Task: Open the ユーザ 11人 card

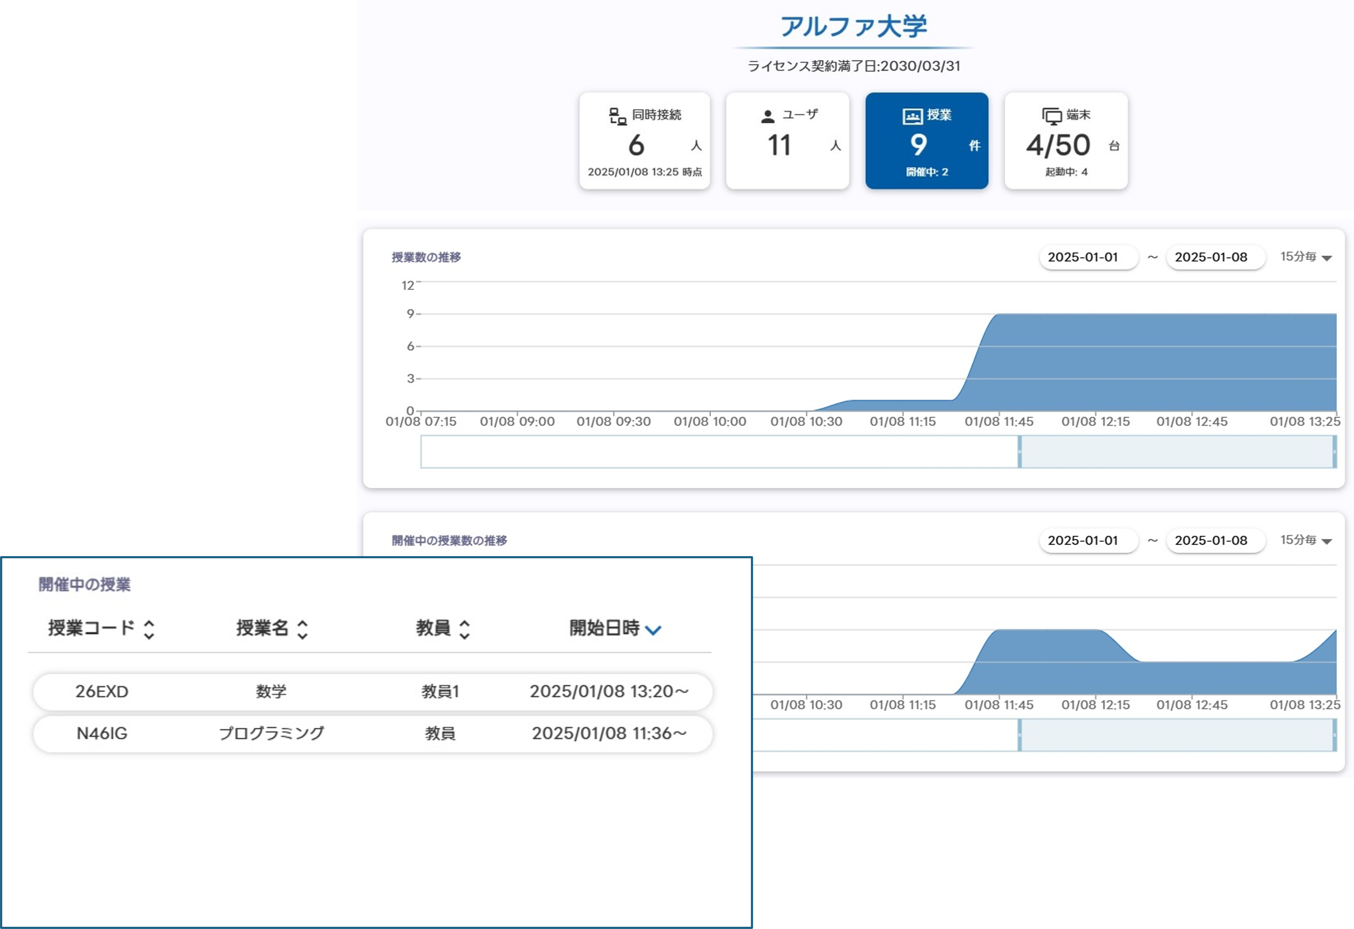Action: click(x=788, y=140)
